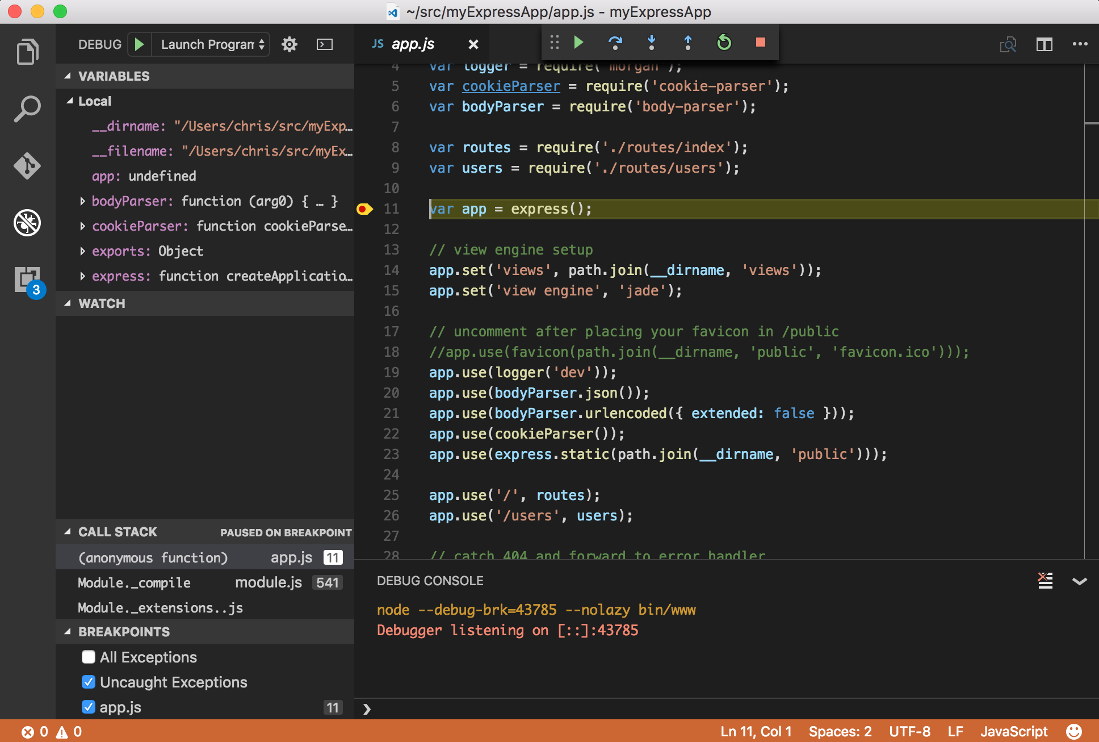This screenshot has height=742, width=1099.
Task: Continue execution in debug toolbar
Action: click(578, 42)
